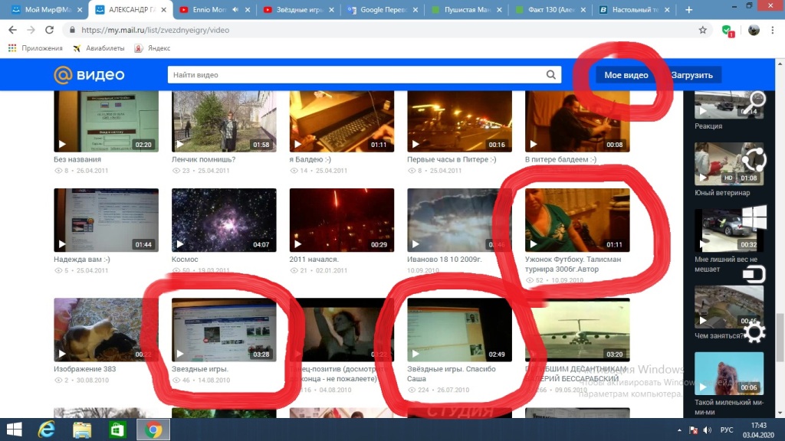Play the airplane video 03:20 thumbnail
The width and height of the screenshot is (785, 441).
click(577, 330)
